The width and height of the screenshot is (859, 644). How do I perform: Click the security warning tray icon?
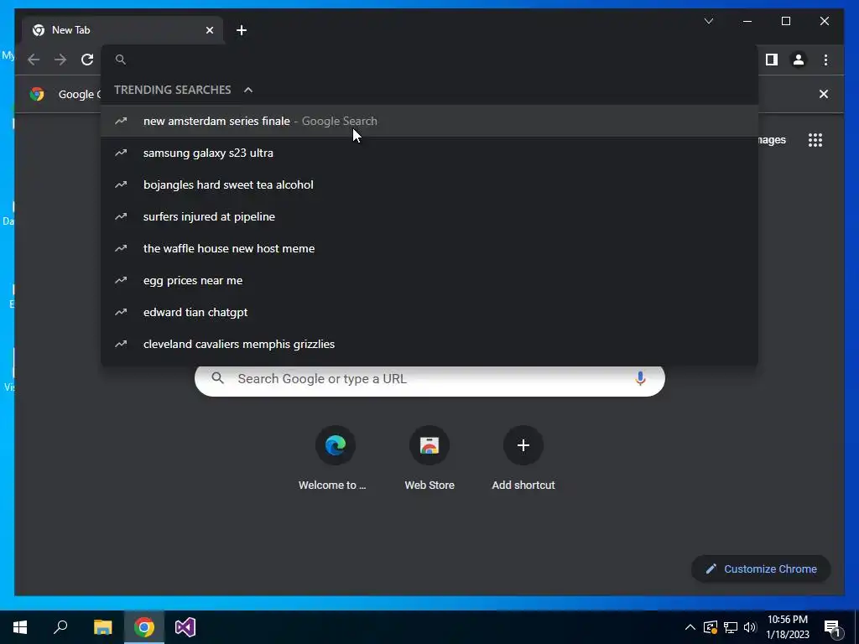tap(710, 627)
